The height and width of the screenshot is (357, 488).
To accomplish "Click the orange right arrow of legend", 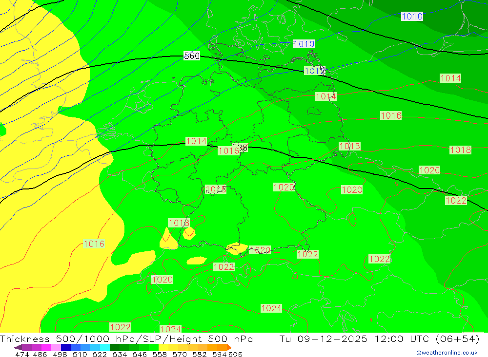I will (229, 347).
